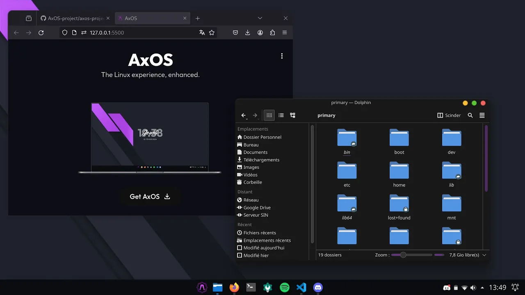Viewport: 525px width, 295px height.
Task: Reload the page in Firefox
Action: click(41, 33)
